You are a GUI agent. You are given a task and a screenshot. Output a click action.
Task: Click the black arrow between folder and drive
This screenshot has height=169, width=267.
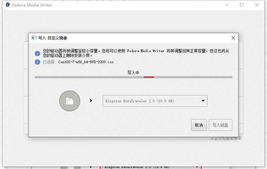91,101
